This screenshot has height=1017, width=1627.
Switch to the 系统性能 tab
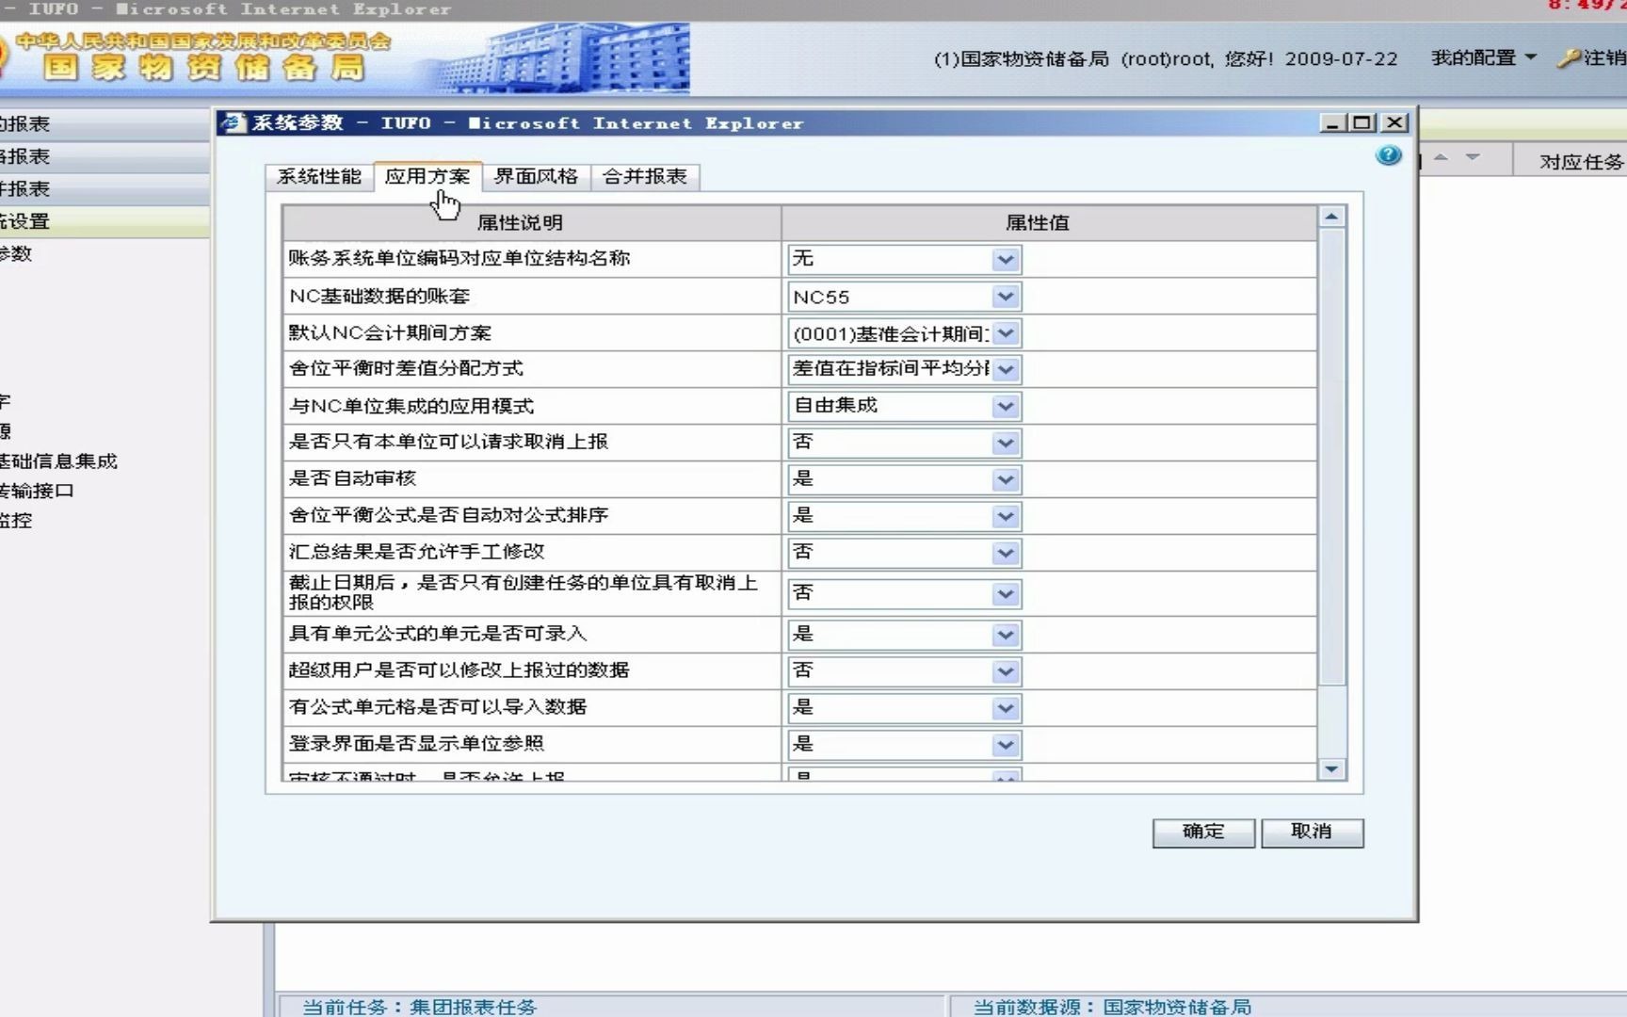[x=319, y=176]
